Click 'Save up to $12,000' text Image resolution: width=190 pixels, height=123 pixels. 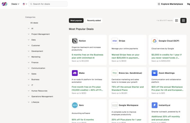click(x=80, y=61)
